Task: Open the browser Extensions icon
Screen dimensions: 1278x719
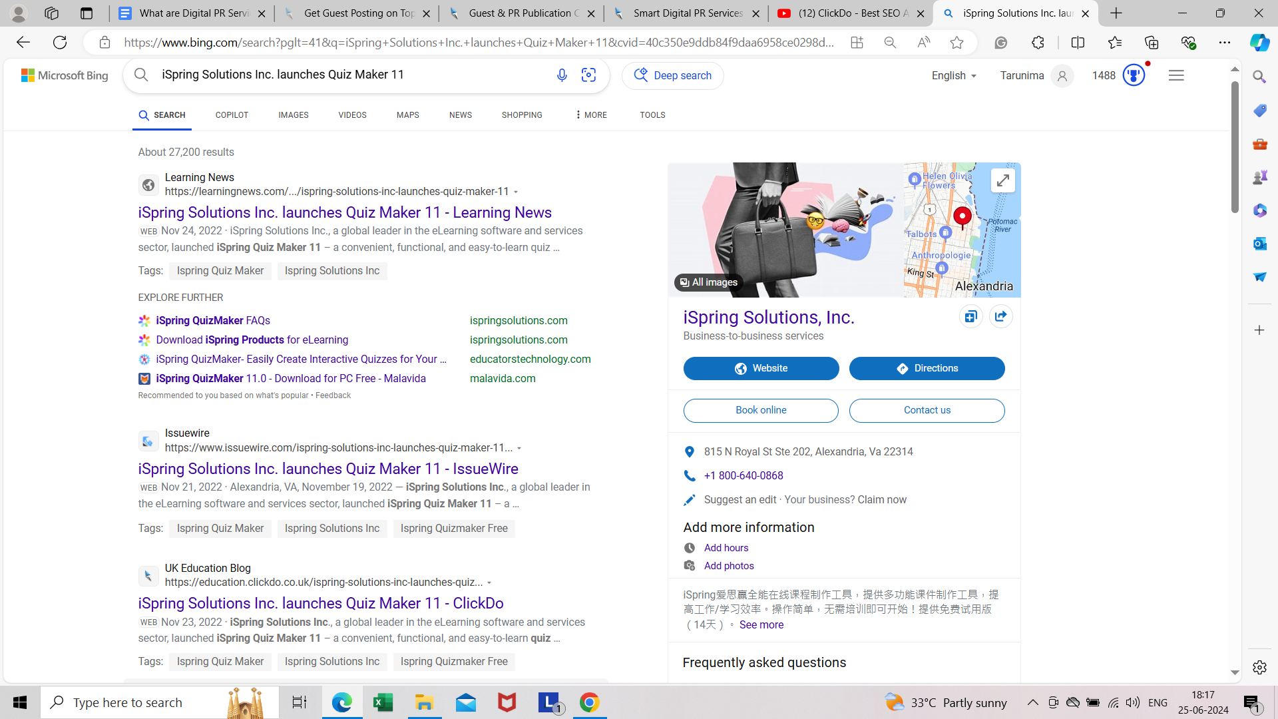Action: [x=1038, y=43]
